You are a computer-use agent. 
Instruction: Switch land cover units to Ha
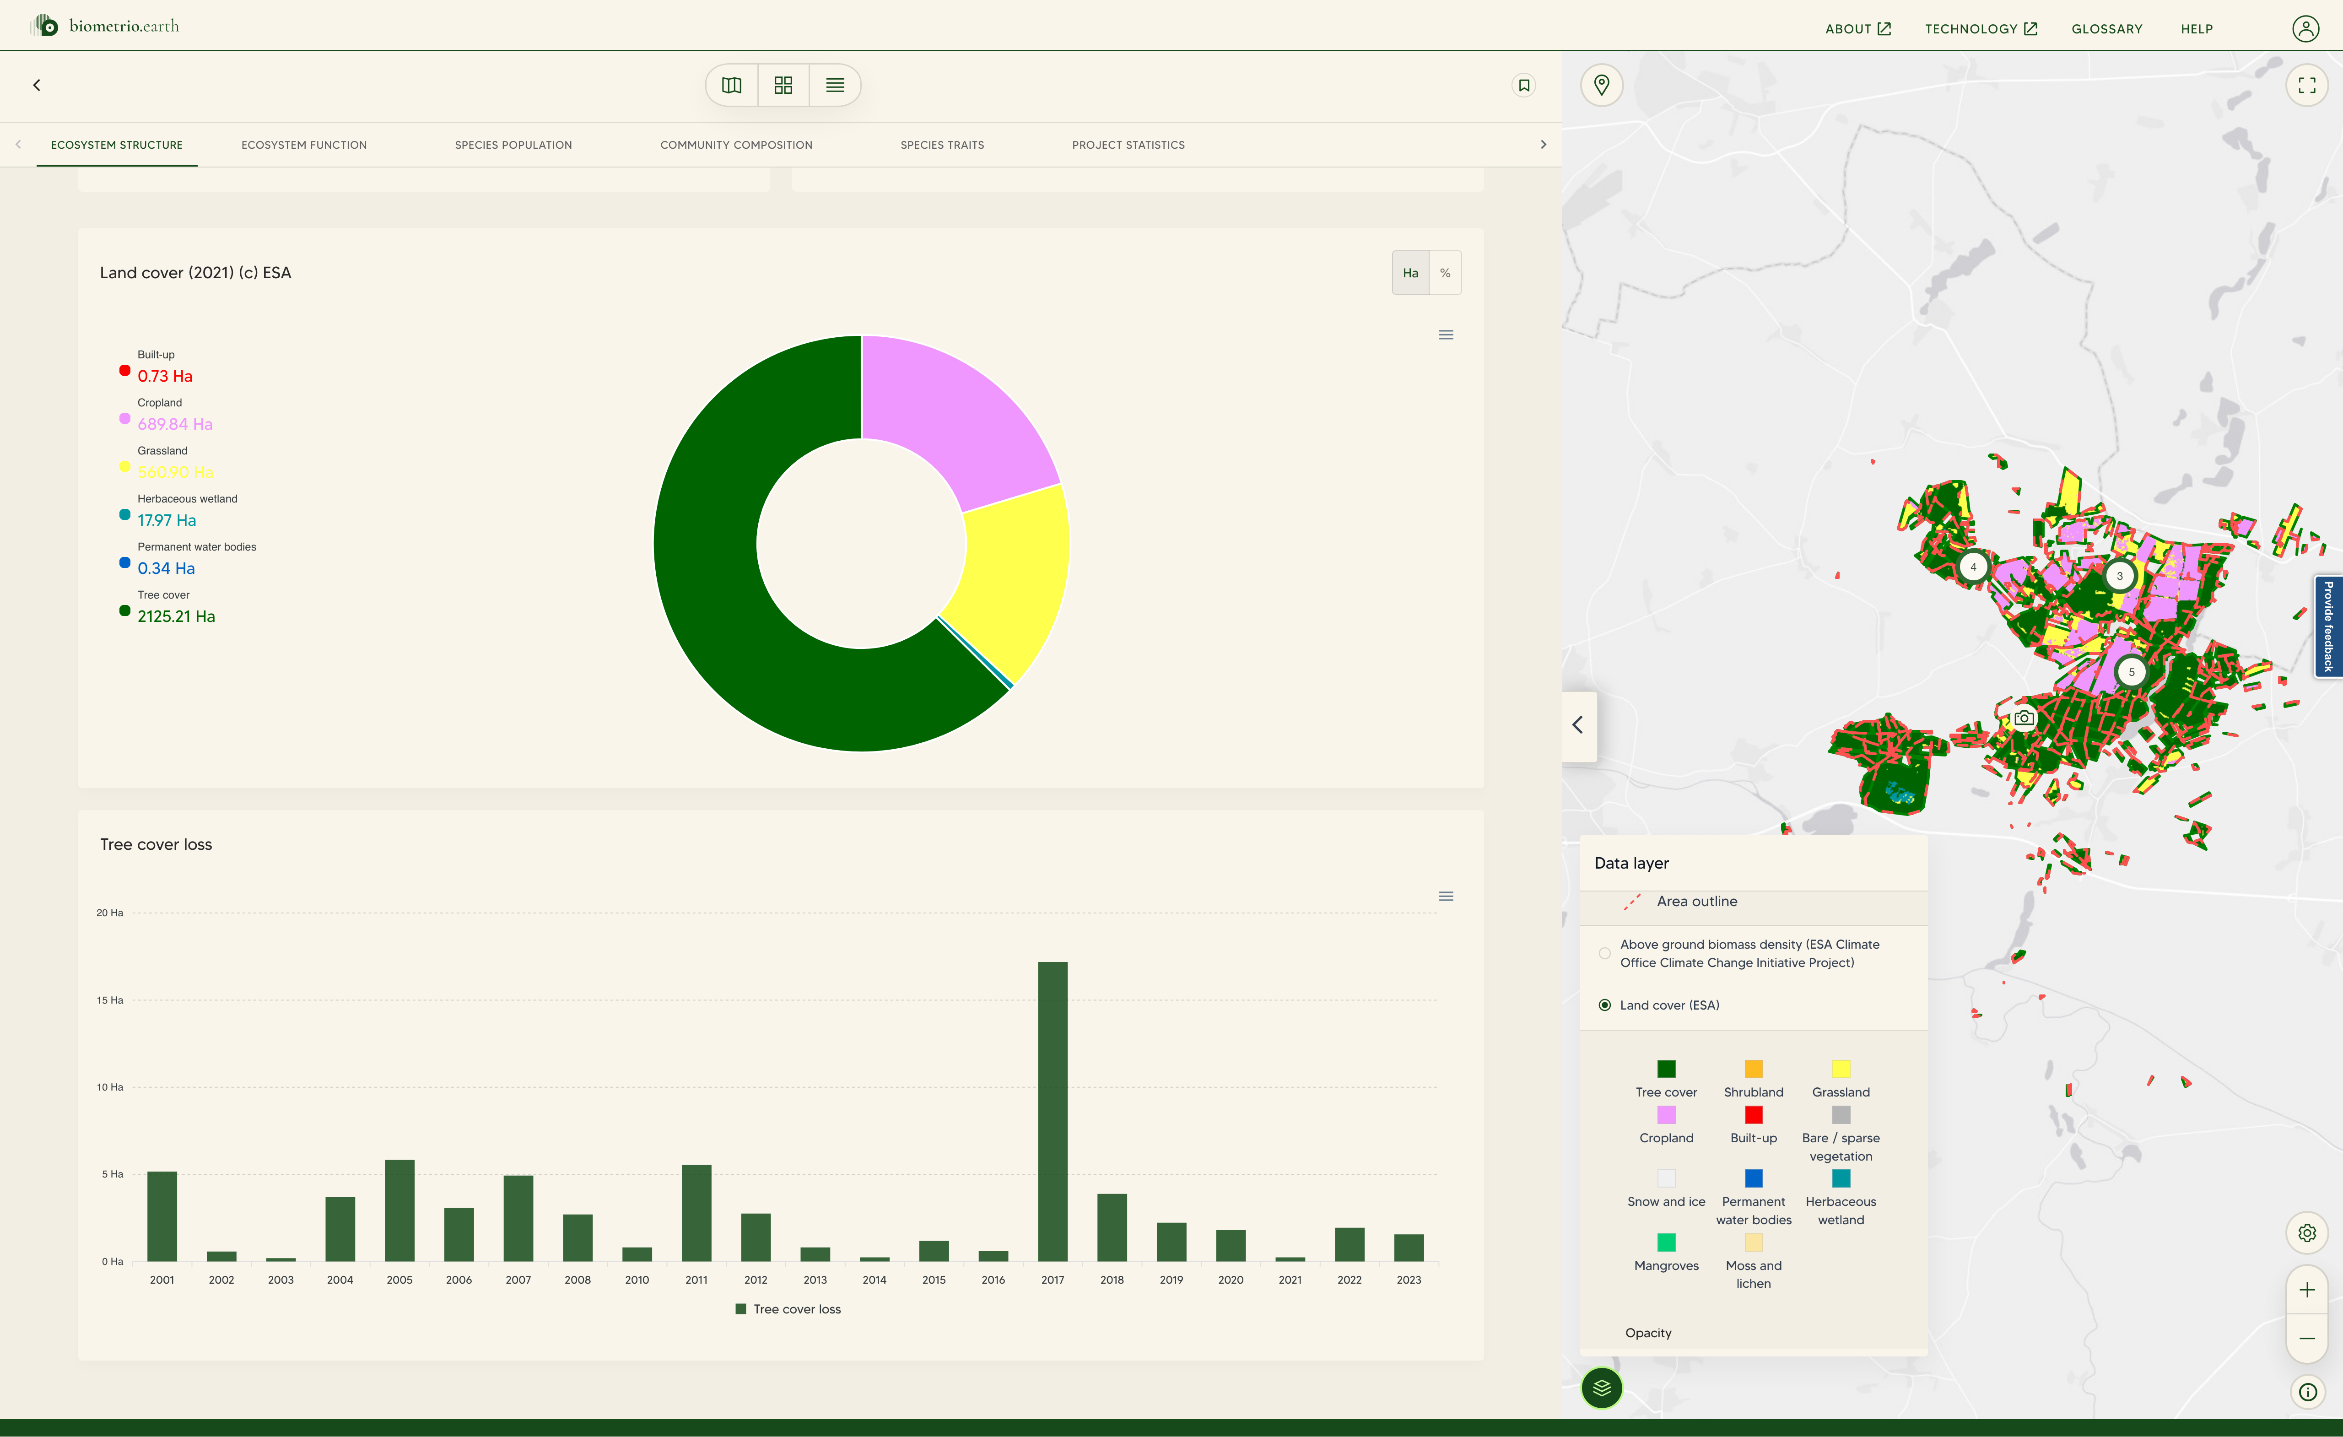(x=1410, y=273)
